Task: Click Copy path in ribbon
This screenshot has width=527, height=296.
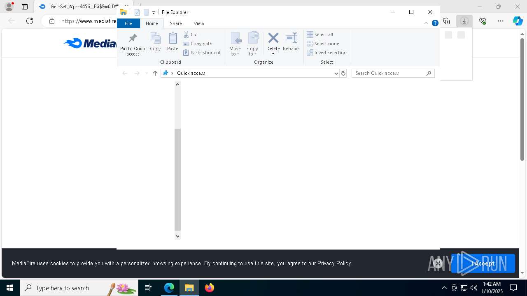Action: click(198, 44)
